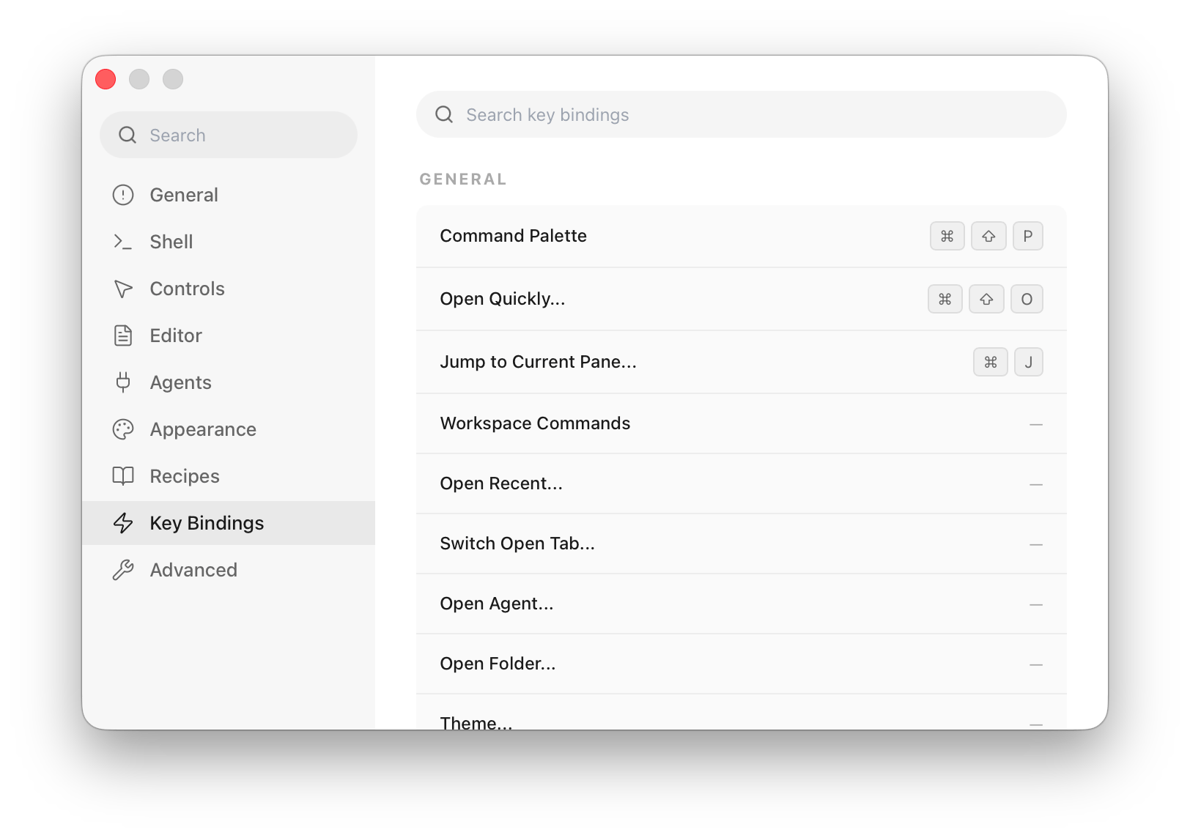Click the Command key of Open Quickly shortcut
This screenshot has width=1190, height=838.
point(945,299)
